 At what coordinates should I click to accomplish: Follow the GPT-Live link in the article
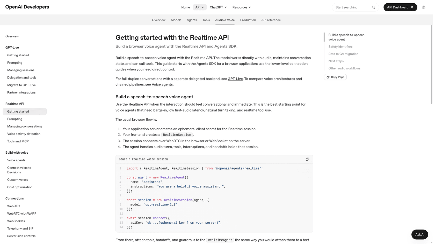coord(235,79)
